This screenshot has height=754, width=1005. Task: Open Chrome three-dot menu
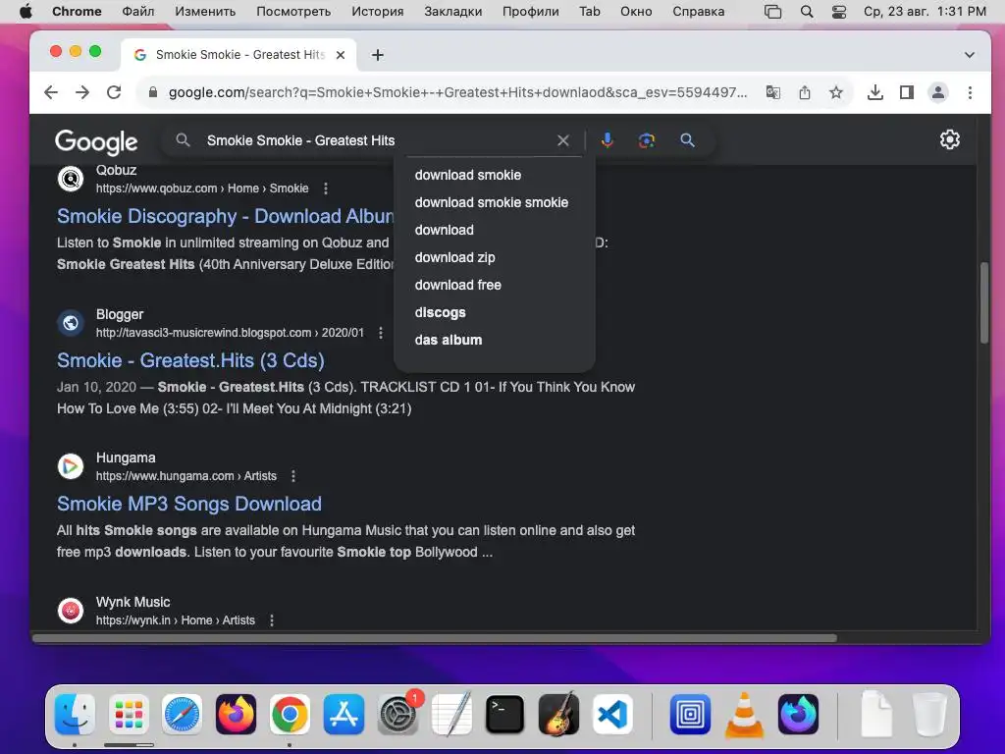click(x=970, y=92)
